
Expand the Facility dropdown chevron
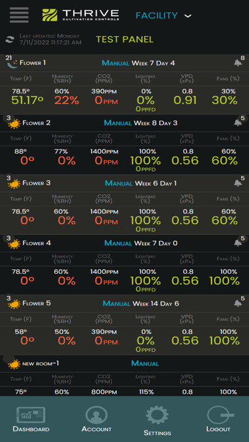pyautogui.click(x=188, y=16)
